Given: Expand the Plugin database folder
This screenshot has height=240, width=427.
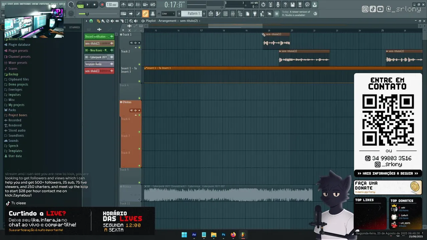Looking at the screenshot, I should pyautogui.click(x=17, y=45).
